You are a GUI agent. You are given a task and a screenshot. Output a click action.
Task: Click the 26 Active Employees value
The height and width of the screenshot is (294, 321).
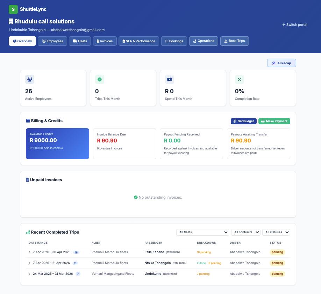(x=29, y=91)
